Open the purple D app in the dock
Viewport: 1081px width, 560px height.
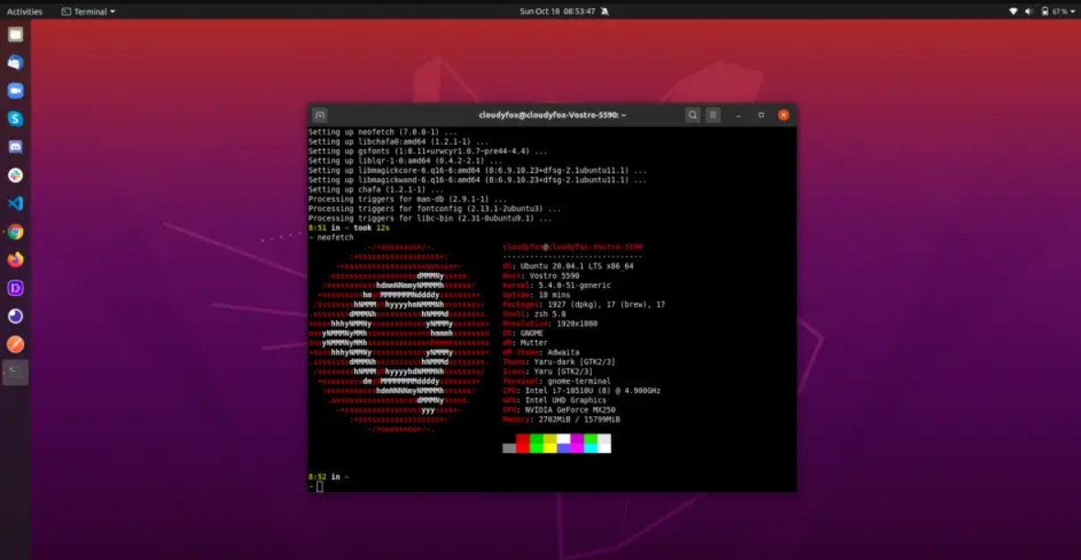[x=16, y=288]
